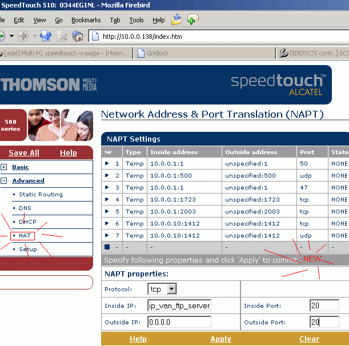This screenshot has width=349, height=346.
Task: Switch to the adsl Multi PC speedtouch tab
Action: 66,53
